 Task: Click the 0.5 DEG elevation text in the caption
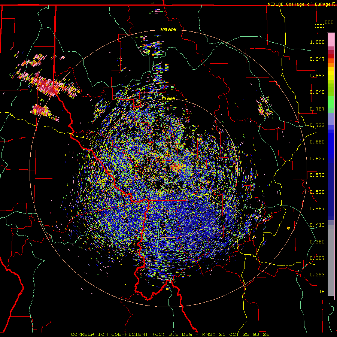[x=181, y=334]
